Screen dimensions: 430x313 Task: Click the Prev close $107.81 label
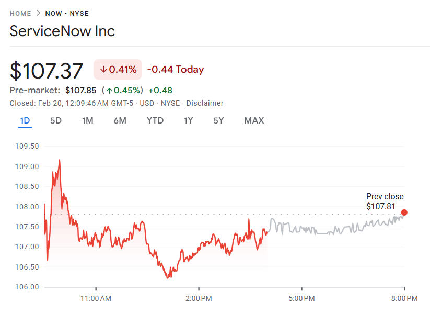click(x=385, y=202)
